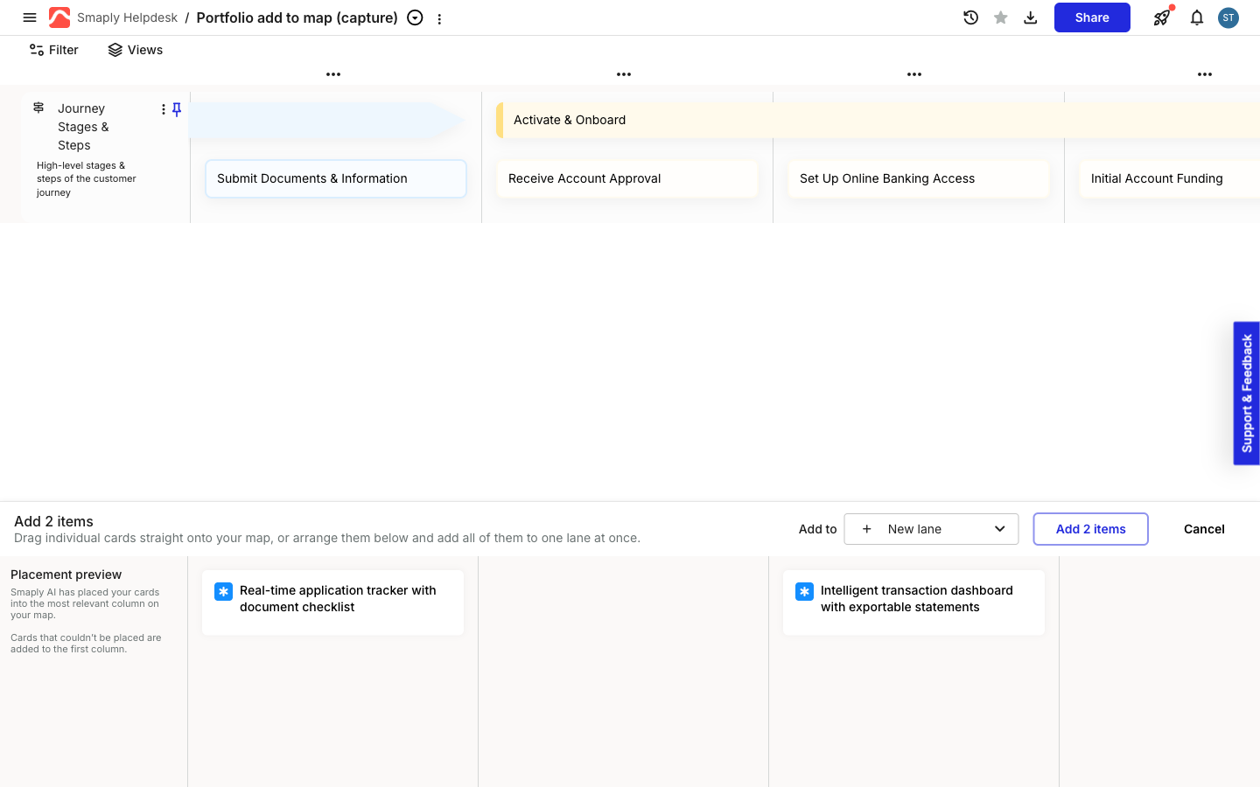Viewport: 1260px width, 787px height.
Task: Click the download export icon
Action: [1030, 17]
